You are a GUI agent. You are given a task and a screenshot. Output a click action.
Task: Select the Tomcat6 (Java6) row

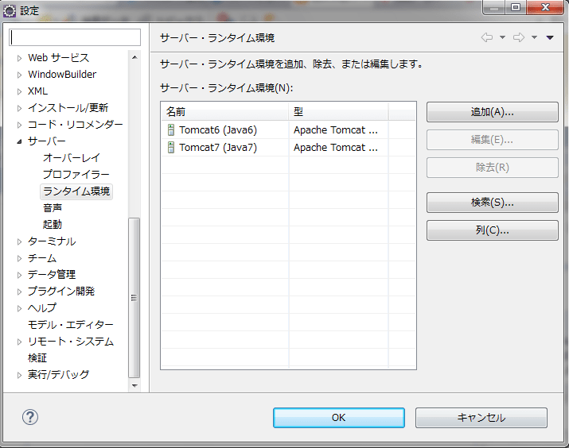289,130
